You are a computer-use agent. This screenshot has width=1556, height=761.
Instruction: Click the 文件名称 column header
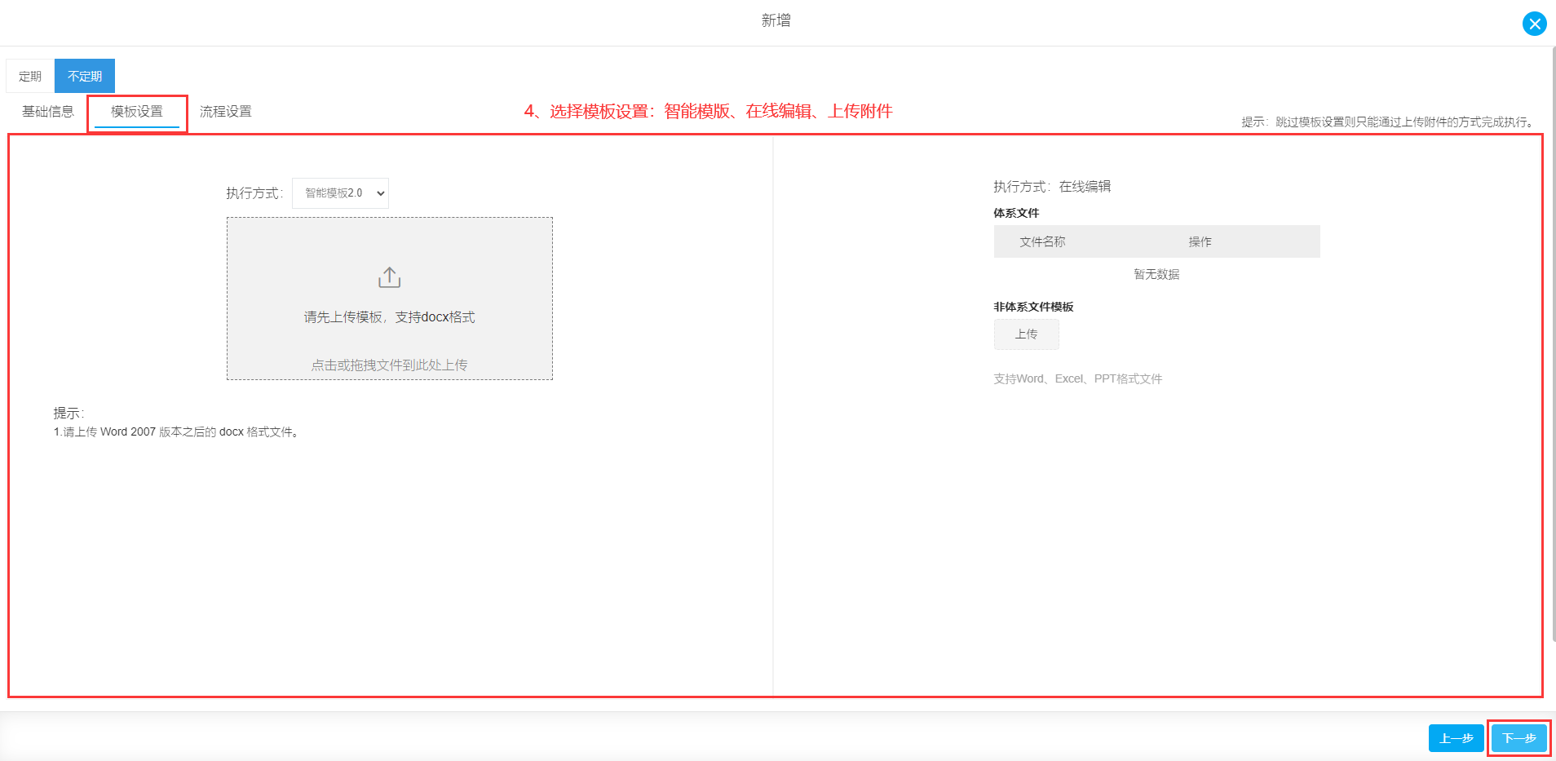[x=1042, y=241]
